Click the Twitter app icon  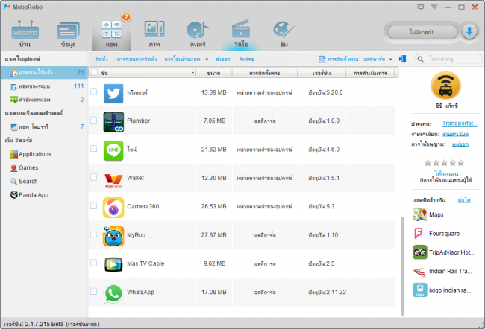point(113,94)
